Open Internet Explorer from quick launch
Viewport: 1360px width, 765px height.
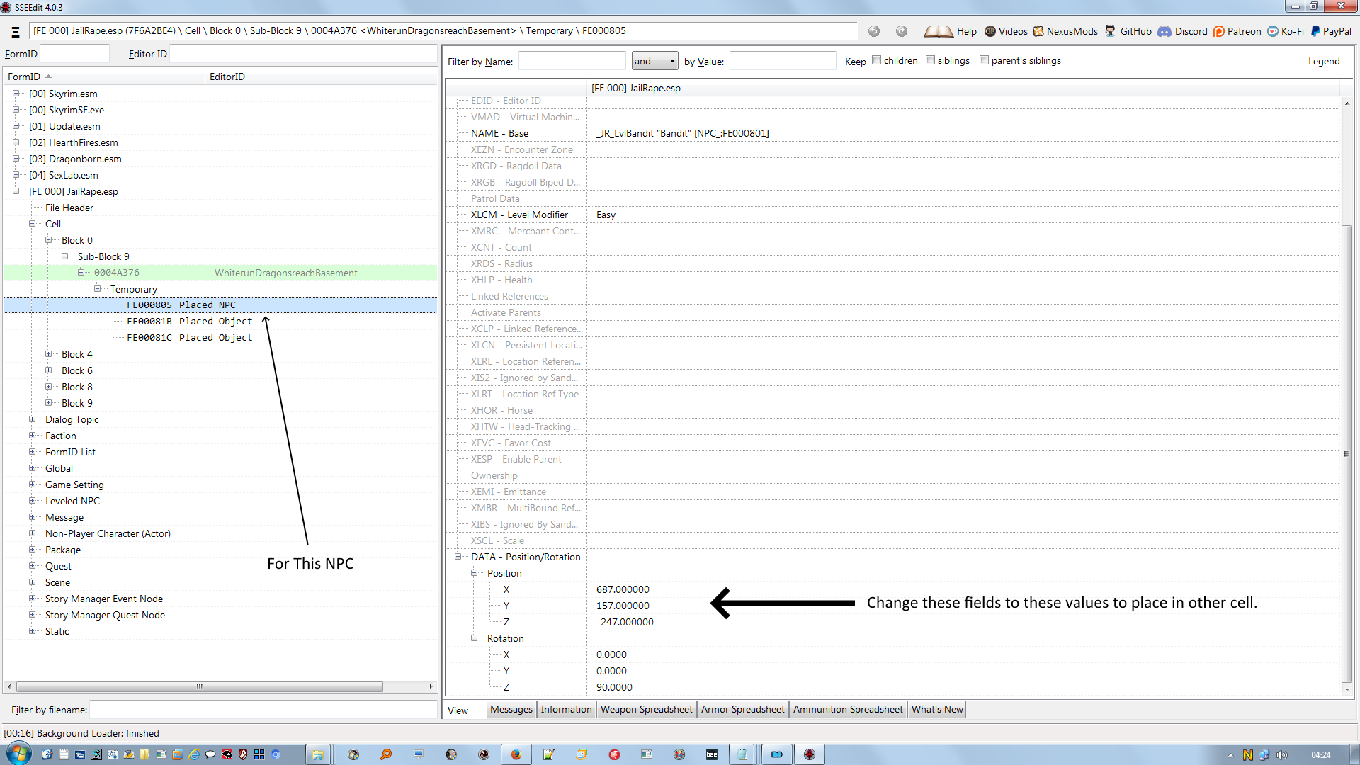pos(194,754)
